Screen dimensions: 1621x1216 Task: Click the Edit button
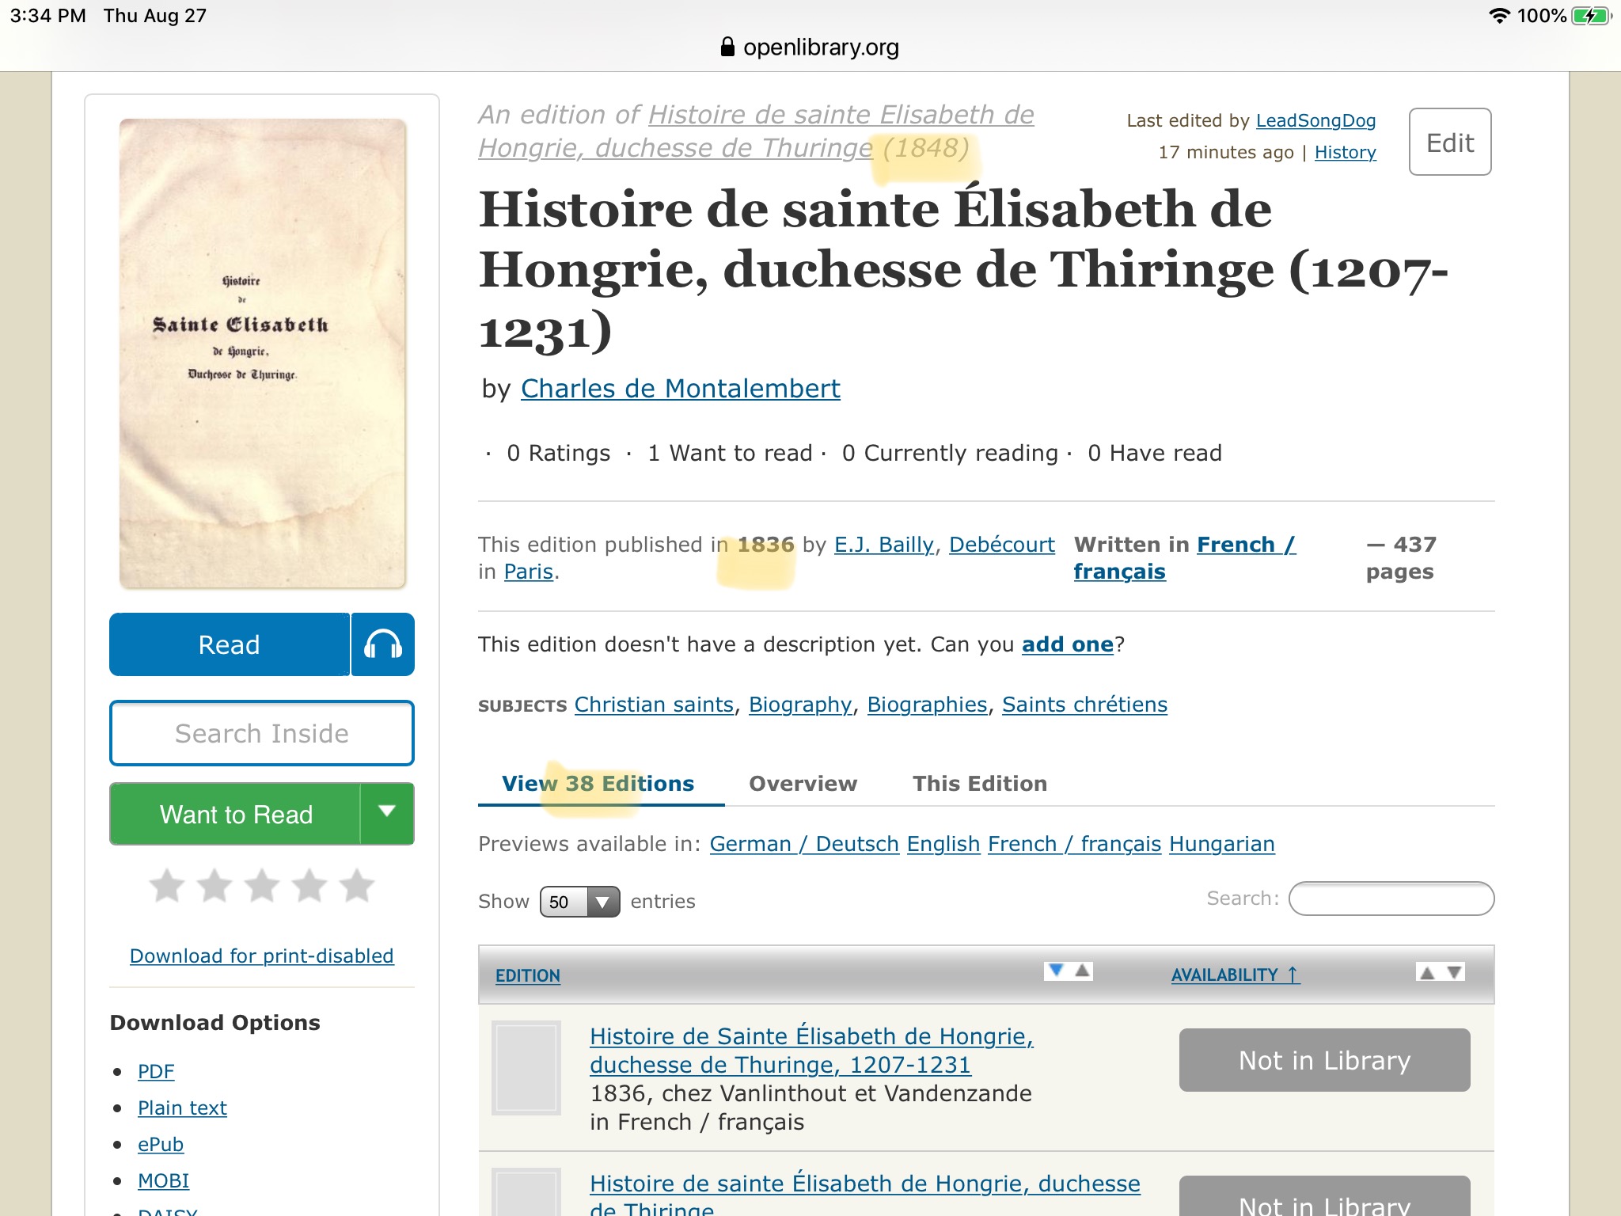[1450, 142]
